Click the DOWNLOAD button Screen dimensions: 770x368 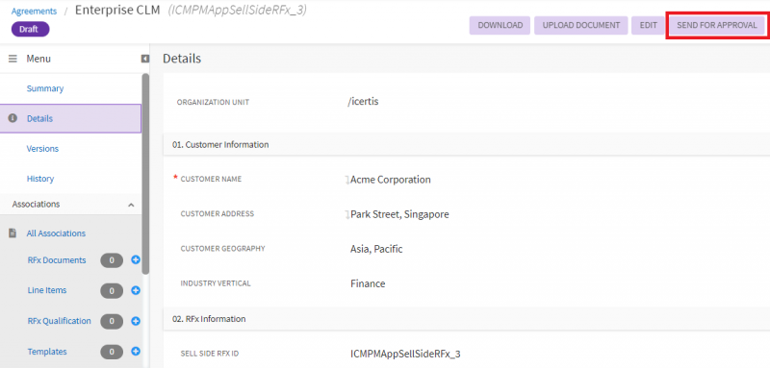[500, 26]
